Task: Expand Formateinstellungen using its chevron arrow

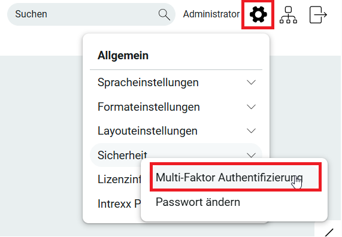Action: click(251, 107)
